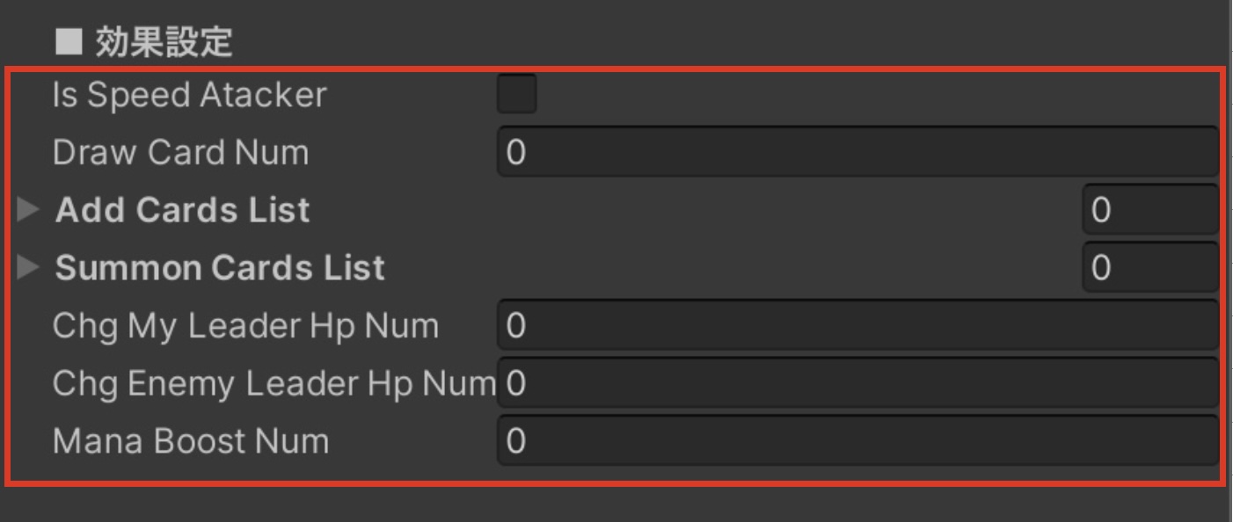Image resolution: width=1233 pixels, height=522 pixels.
Task: Expand the Add Cards List foldout arrow
Action: pyautogui.click(x=28, y=210)
